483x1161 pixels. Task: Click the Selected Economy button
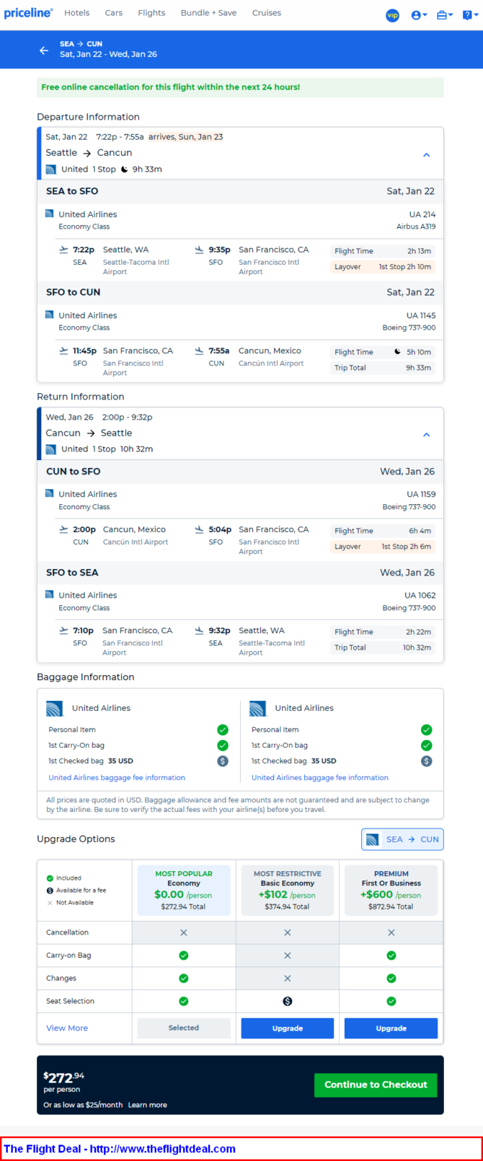pyautogui.click(x=184, y=1028)
